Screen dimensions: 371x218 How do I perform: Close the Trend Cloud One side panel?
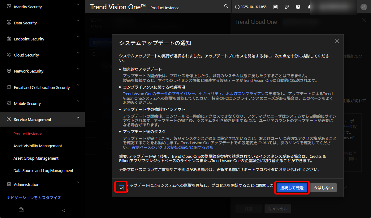tap(364, 20)
